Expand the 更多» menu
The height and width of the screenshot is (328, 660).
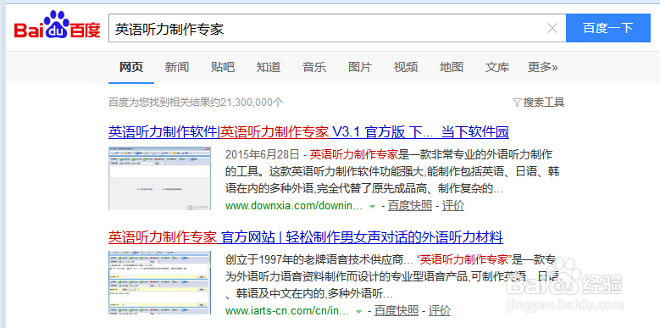(x=543, y=67)
